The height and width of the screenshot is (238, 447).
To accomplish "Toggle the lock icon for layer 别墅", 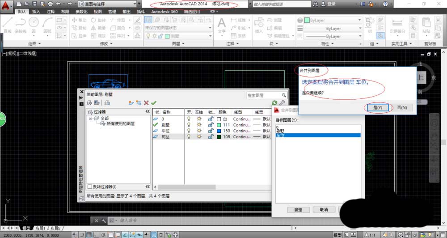I will (x=211, y=125).
